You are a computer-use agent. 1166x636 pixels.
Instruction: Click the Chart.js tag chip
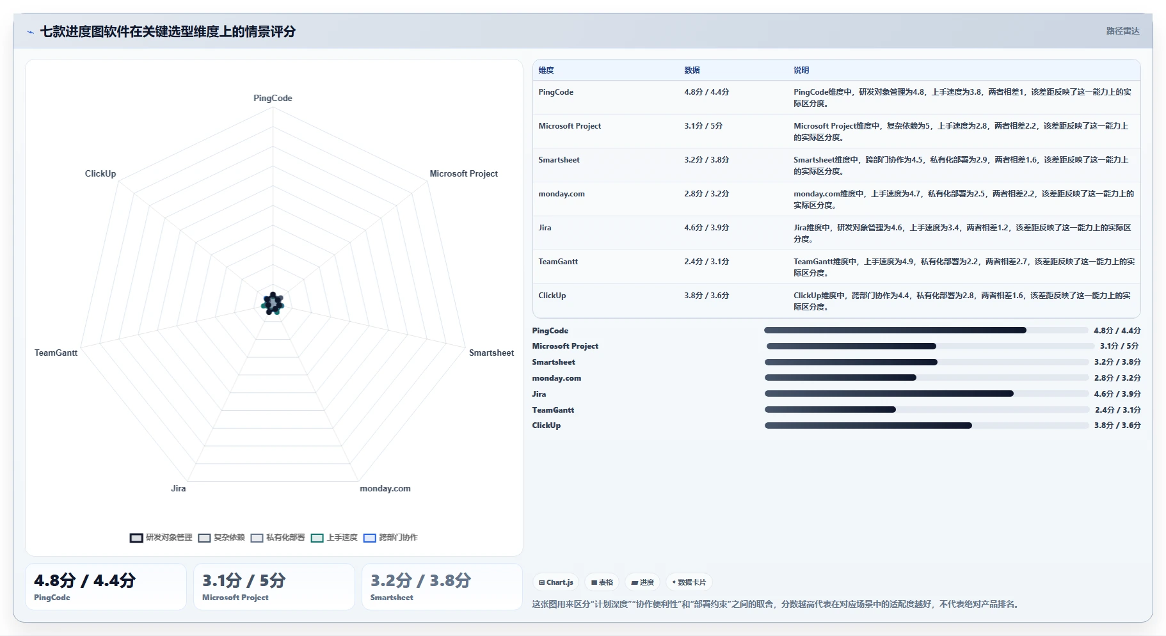pos(555,582)
